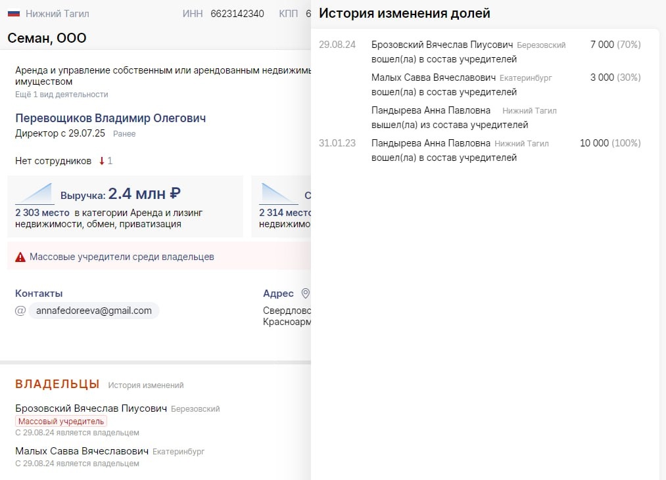Click the chart icon on the second metric card

coord(277,192)
